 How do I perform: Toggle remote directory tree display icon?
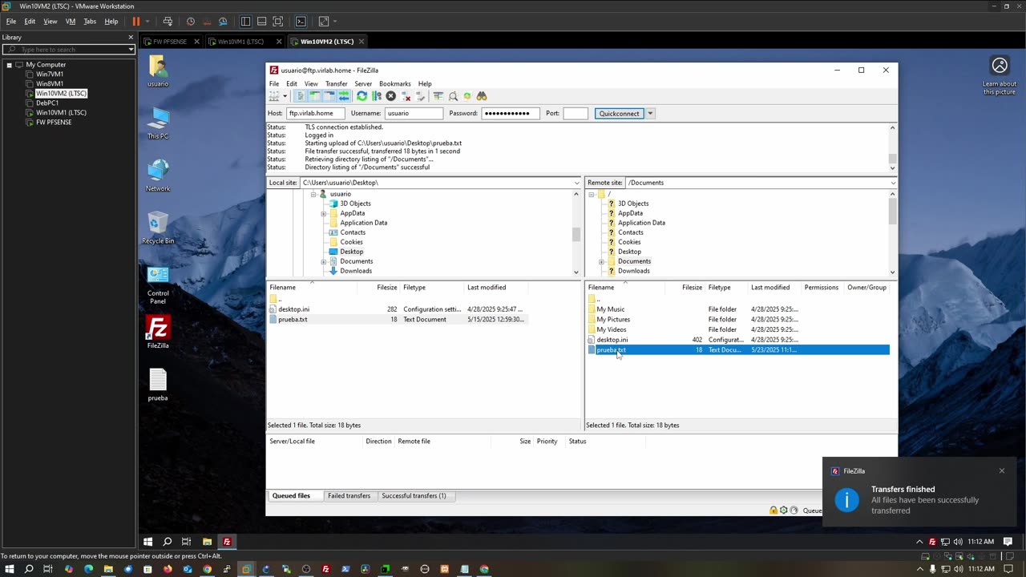click(x=329, y=96)
